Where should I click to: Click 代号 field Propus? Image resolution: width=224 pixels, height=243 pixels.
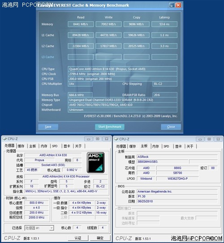39,160
